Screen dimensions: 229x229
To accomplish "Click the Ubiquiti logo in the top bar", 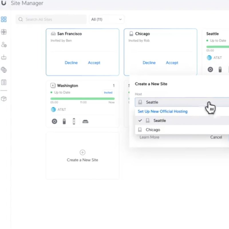I will coord(3,3).
